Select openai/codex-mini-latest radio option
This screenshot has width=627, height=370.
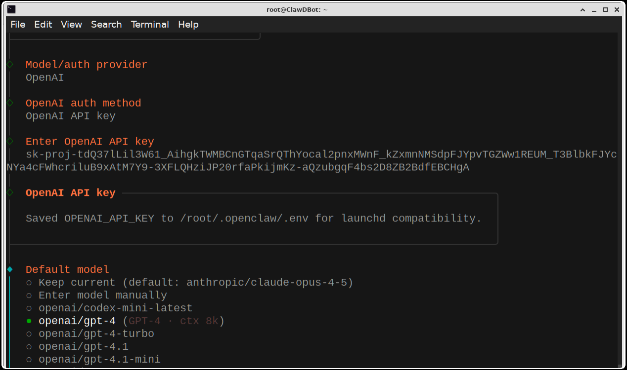coord(109,308)
